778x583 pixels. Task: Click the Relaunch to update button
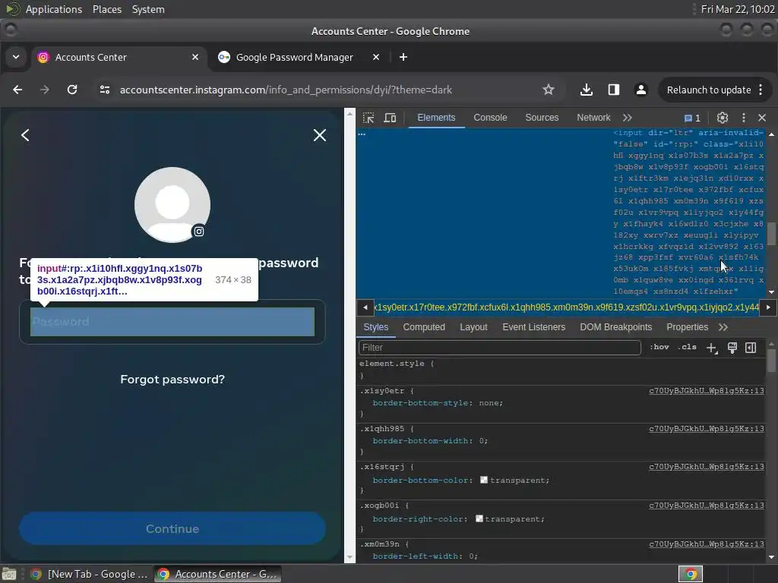[714, 90]
